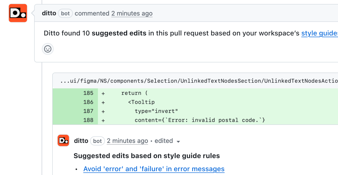Add a reaction with the smiley face button
Image resolution: width=338 pixels, height=175 pixels.
point(48,49)
